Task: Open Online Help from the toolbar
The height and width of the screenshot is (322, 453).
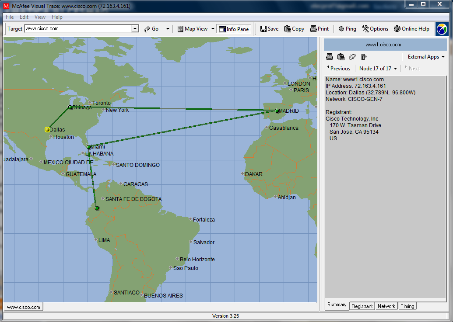Action: point(412,29)
